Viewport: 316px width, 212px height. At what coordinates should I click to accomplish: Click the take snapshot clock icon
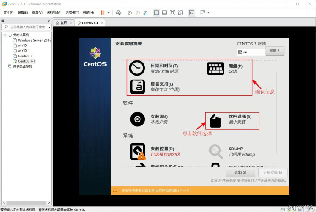129,13
